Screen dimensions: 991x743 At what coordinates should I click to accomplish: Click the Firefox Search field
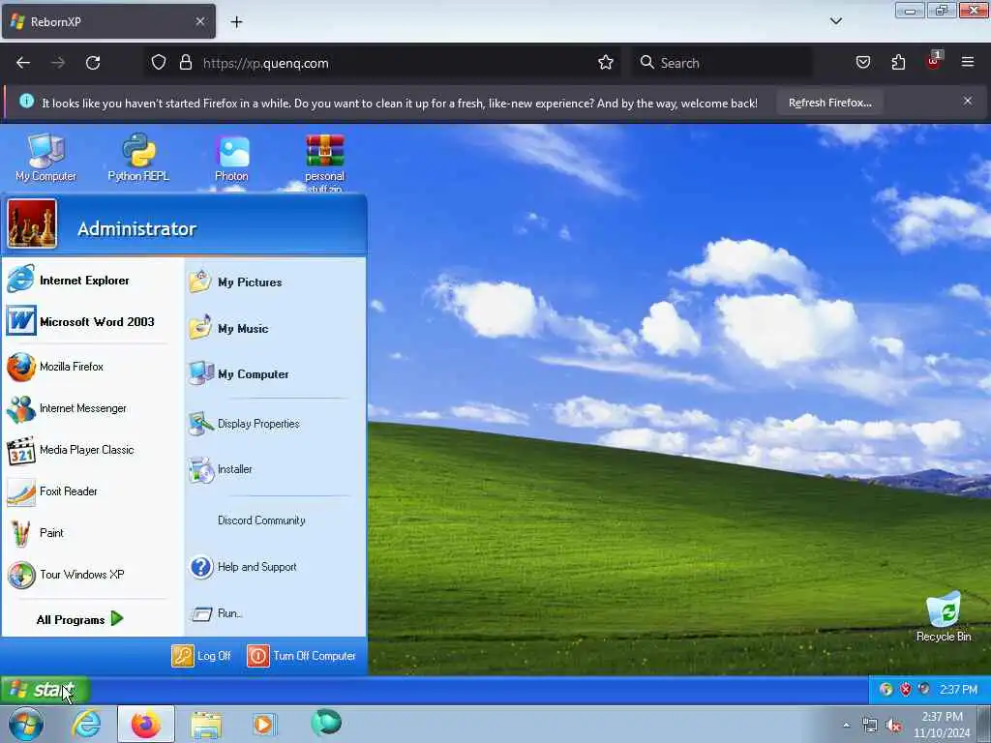pyautogui.click(x=722, y=63)
